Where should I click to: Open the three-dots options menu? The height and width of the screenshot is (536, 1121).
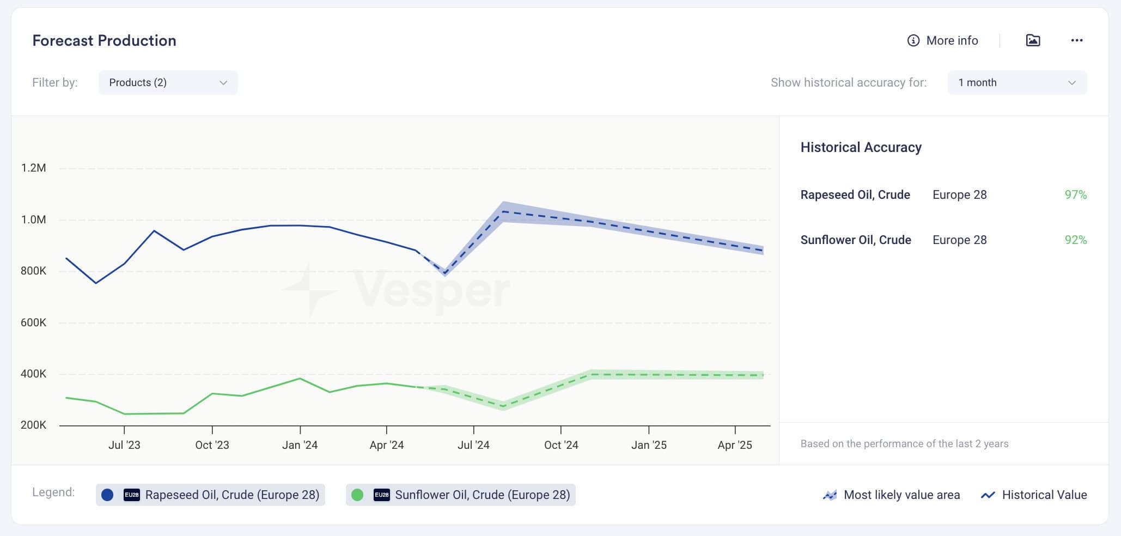(x=1076, y=40)
